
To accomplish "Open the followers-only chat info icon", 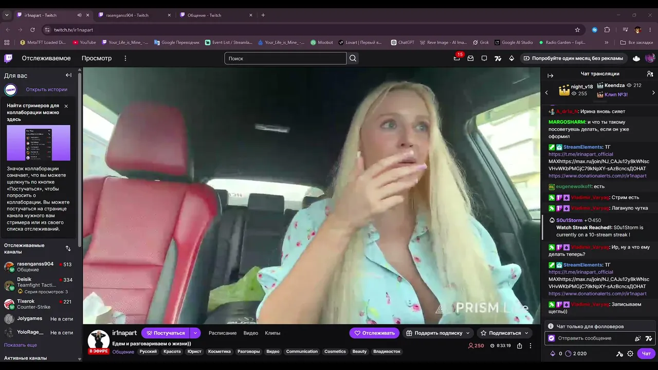I will pos(551,326).
